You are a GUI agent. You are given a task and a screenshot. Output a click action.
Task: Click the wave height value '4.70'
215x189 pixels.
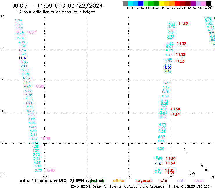32,123
